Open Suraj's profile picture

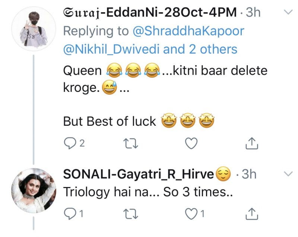[x=34, y=29]
